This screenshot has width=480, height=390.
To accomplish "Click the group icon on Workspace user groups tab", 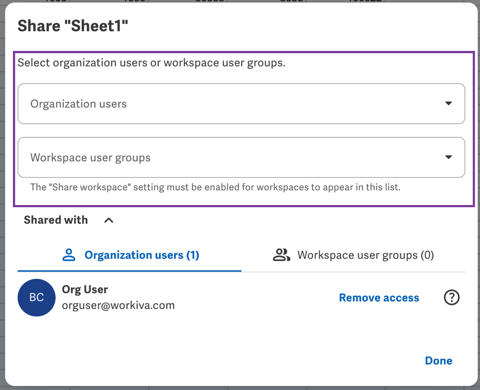I will click(x=281, y=255).
